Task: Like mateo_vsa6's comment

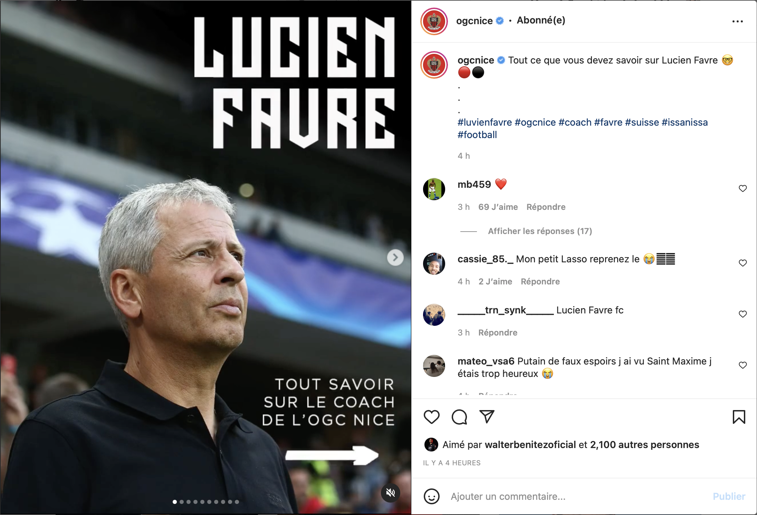Action: (x=742, y=365)
